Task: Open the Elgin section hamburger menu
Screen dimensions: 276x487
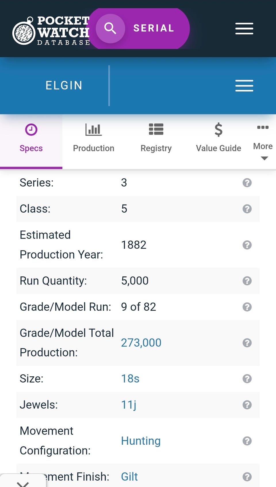Action: [244, 86]
